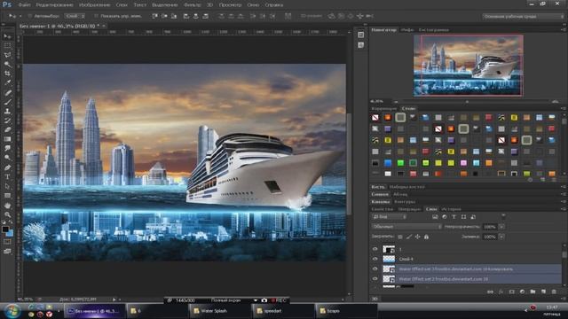
Task: Select the Zoom tool in the toolbox
Action: click(x=7, y=214)
